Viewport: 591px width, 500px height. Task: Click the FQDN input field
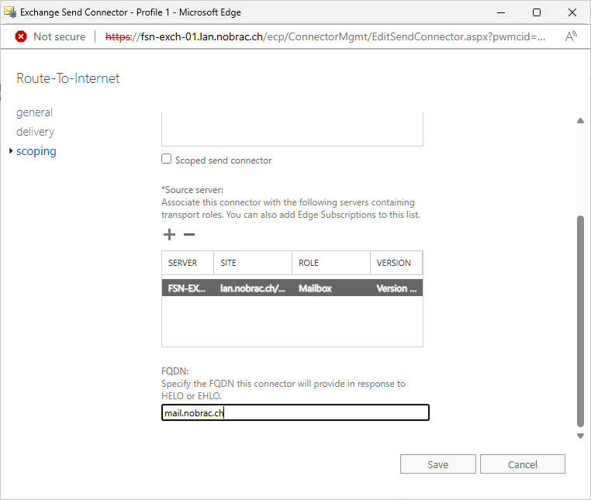(x=295, y=412)
